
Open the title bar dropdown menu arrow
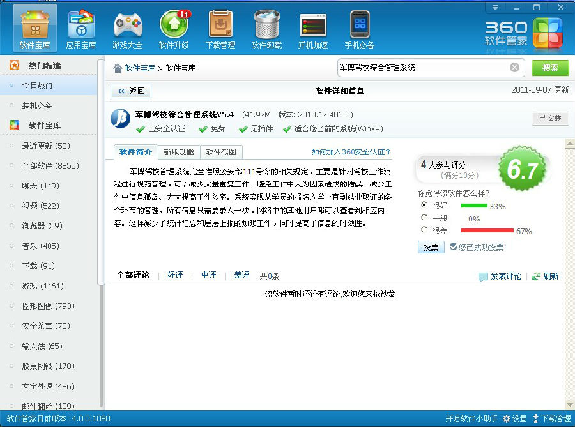pyautogui.click(x=495, y=8)
